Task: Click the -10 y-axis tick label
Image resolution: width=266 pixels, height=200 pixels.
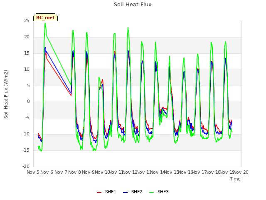Action: [x=26, y=134]
